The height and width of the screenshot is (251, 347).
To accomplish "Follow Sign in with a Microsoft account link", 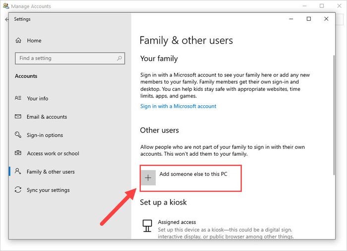I will pos(178,106).
